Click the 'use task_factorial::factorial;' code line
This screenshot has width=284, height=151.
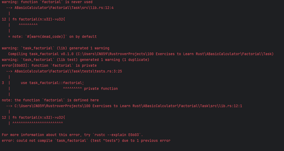tap(52, 83)
